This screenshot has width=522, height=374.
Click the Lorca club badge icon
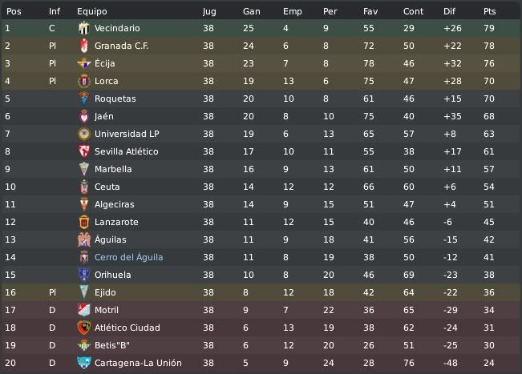pos(84,81)
